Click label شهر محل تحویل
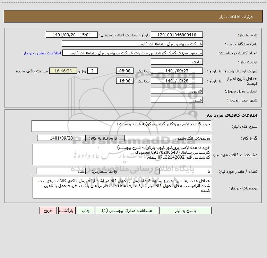Viewport: 267px width, 258px height. (x=242, y=100)
